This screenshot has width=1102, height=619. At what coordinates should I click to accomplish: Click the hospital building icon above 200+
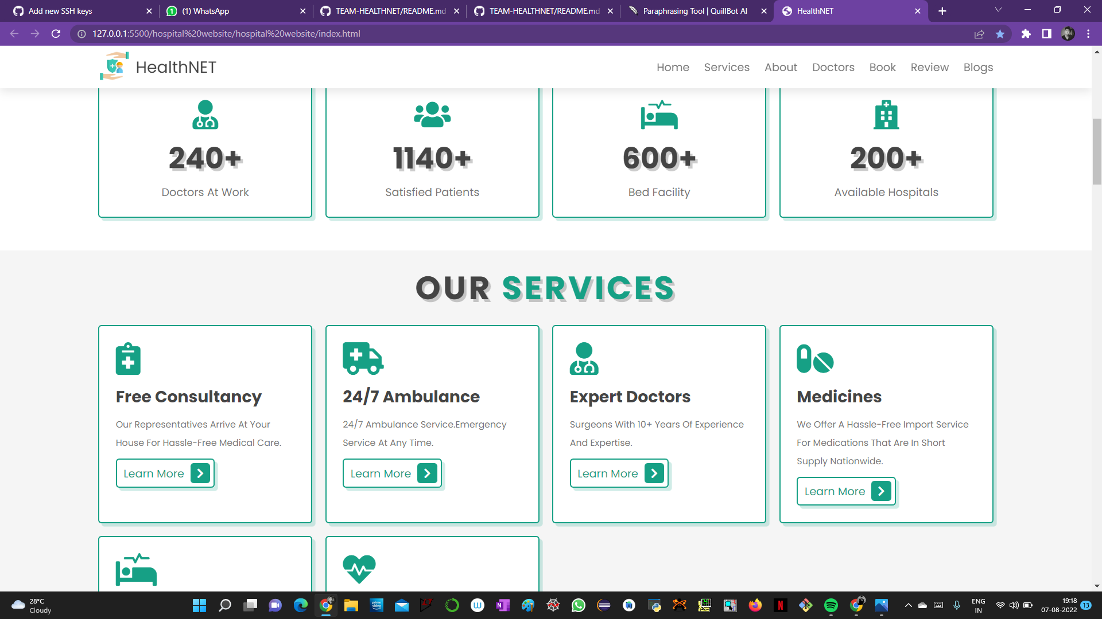click(x=886, y=114)
